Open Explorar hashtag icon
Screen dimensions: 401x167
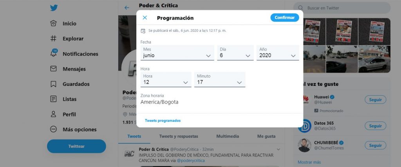[53, 39]
